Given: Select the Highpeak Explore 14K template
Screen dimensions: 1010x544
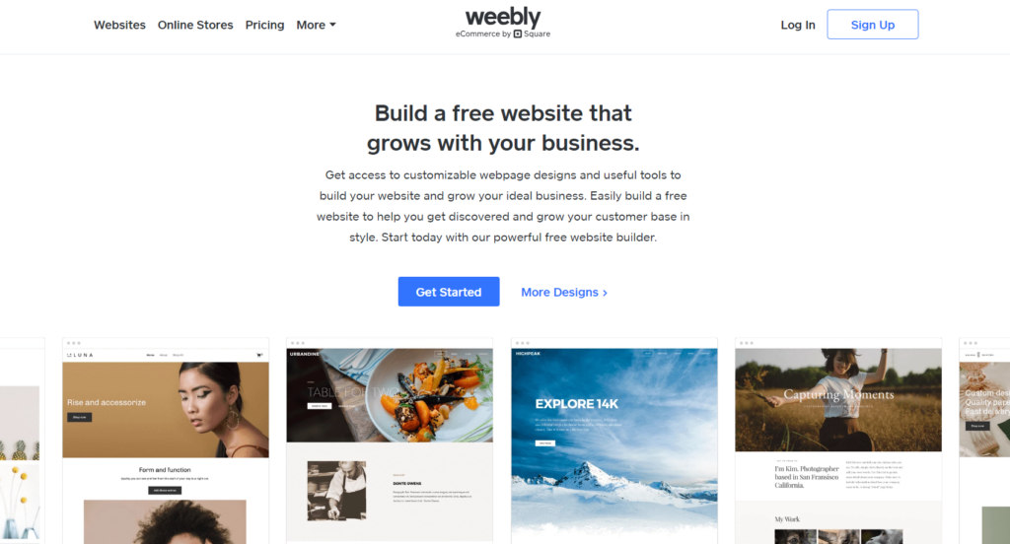Looking at the screenshot, I should pos(613,441).
